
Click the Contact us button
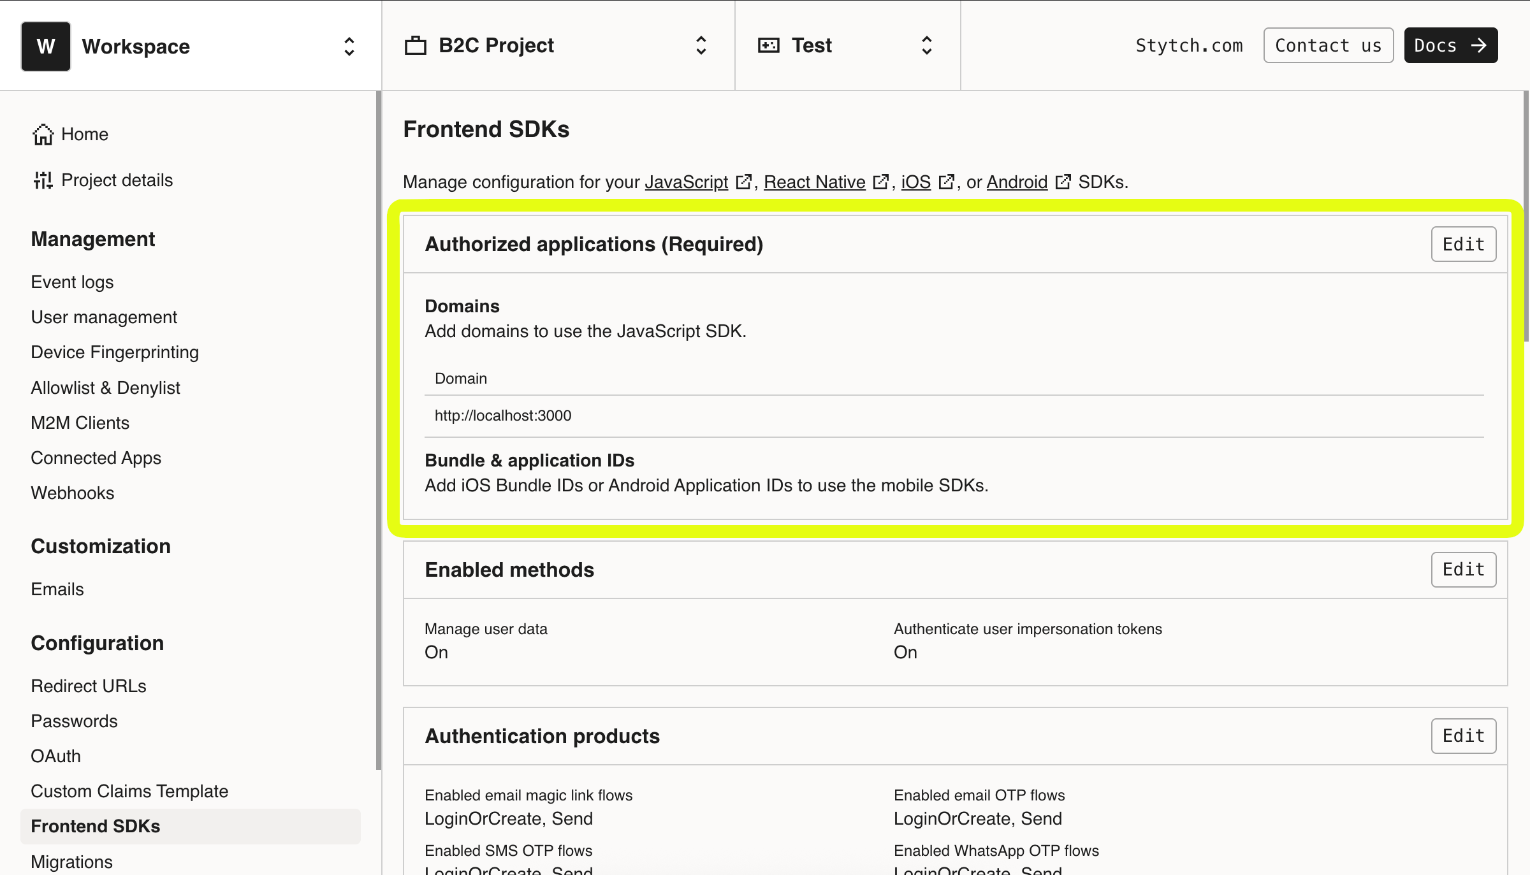click(x=1329, y=45)
